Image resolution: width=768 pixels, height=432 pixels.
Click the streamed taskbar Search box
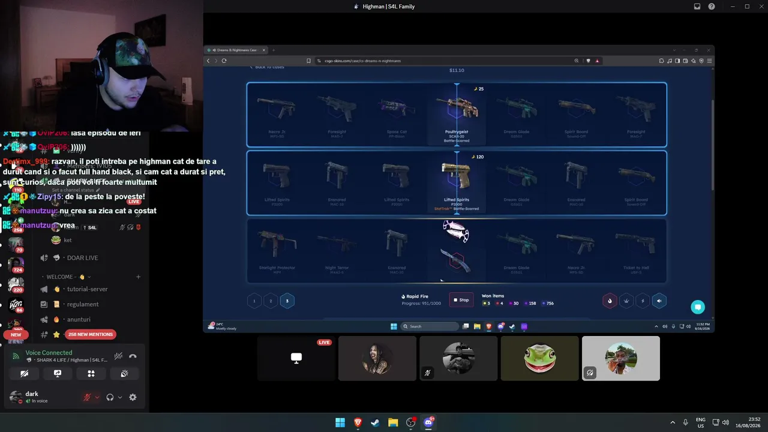tap(430, 326)
